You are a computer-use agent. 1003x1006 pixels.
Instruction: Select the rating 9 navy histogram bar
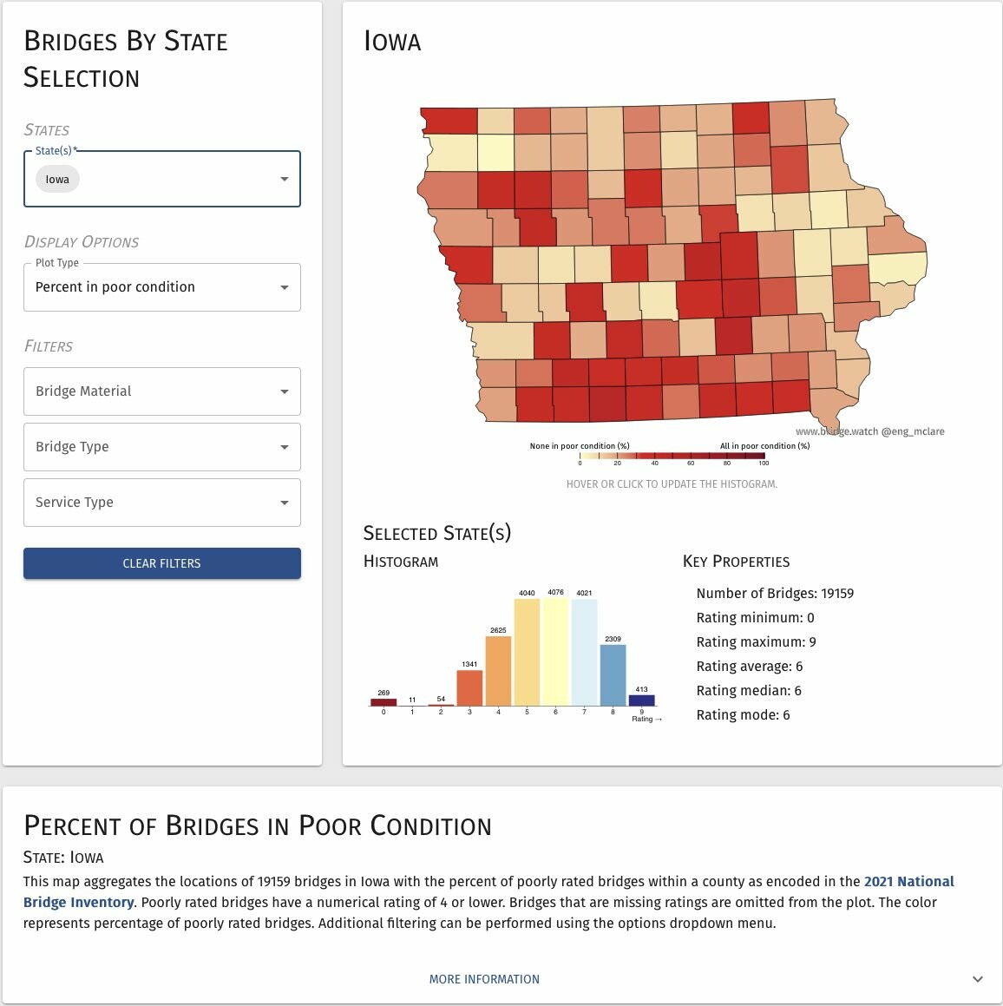pos(641,700)
